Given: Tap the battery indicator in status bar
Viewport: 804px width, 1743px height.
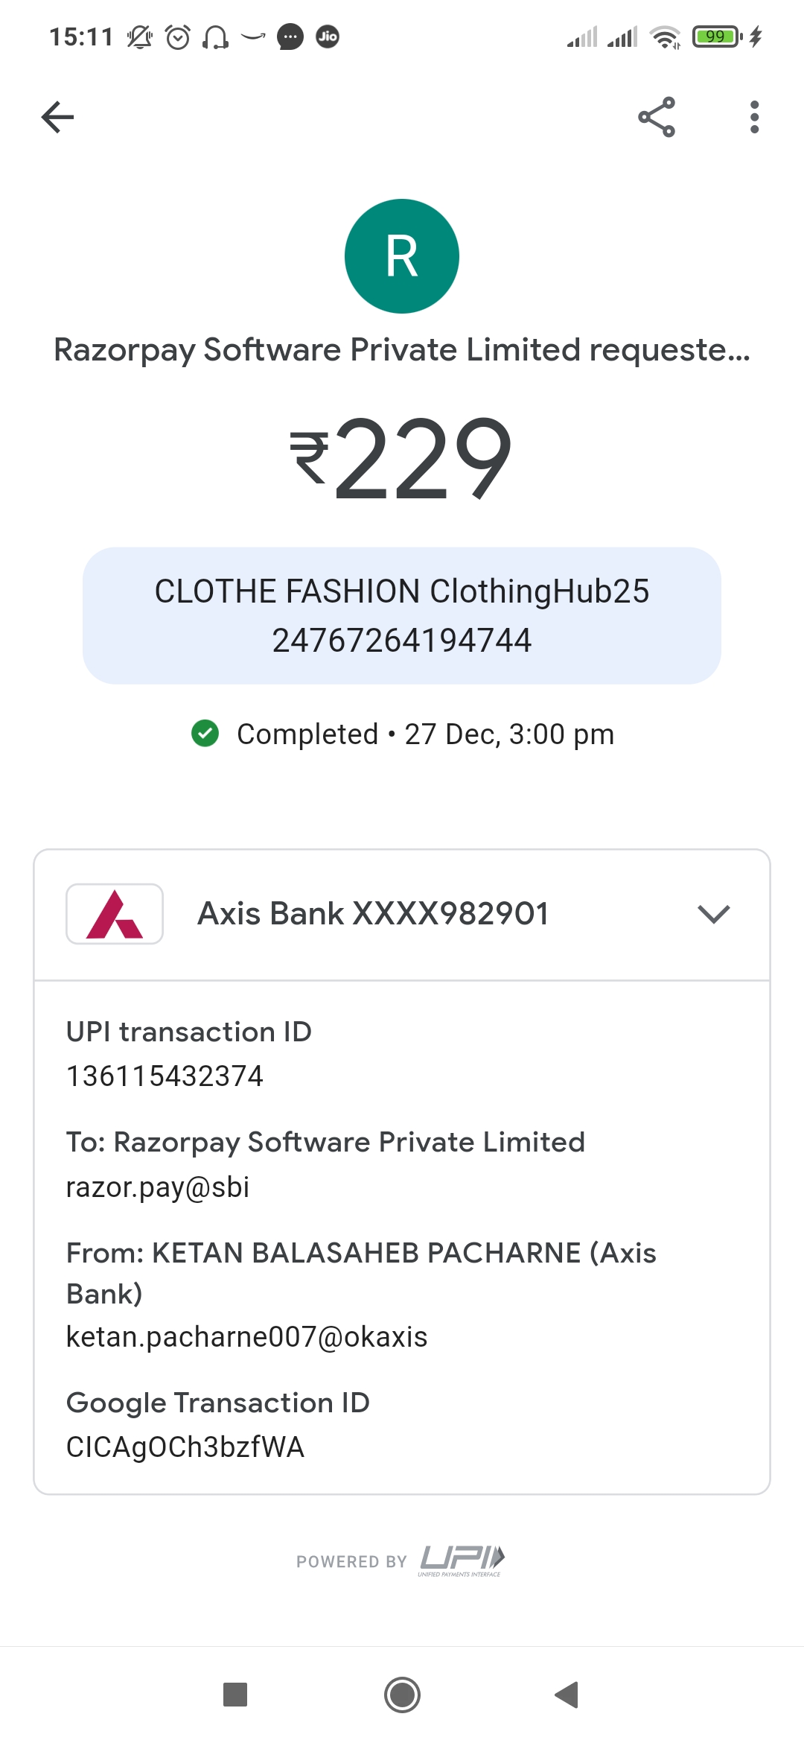Looking at the screenshot, I should point(716,36).
